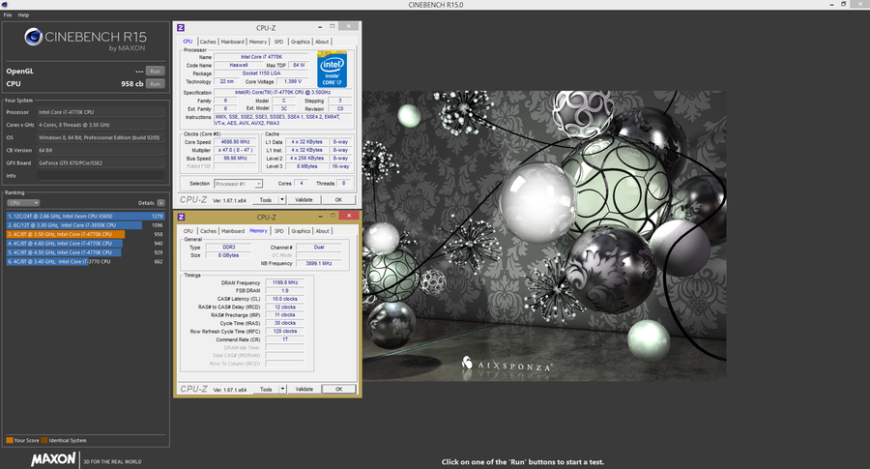Minimize the Cinebench main window
Viewport: 870px width, 469px height.
pos(832,5)
